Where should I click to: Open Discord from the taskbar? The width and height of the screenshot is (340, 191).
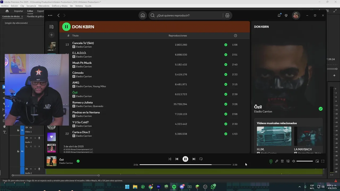coord(182,187)
